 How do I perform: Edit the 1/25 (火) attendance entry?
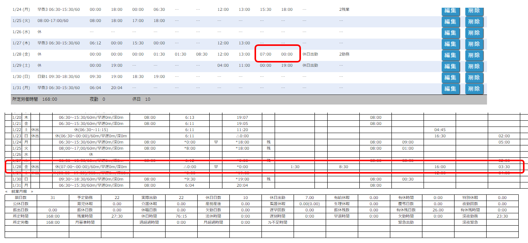[x=451, y=22]
